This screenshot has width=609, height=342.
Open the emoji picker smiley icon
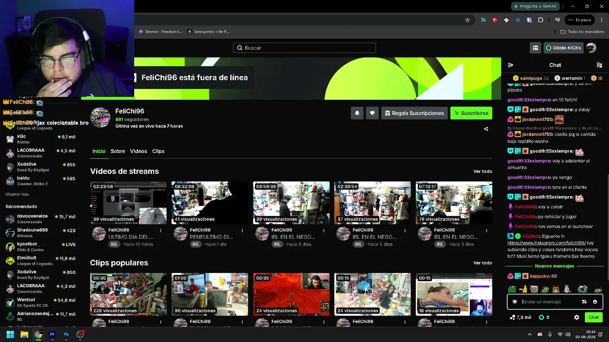[595, 302]
